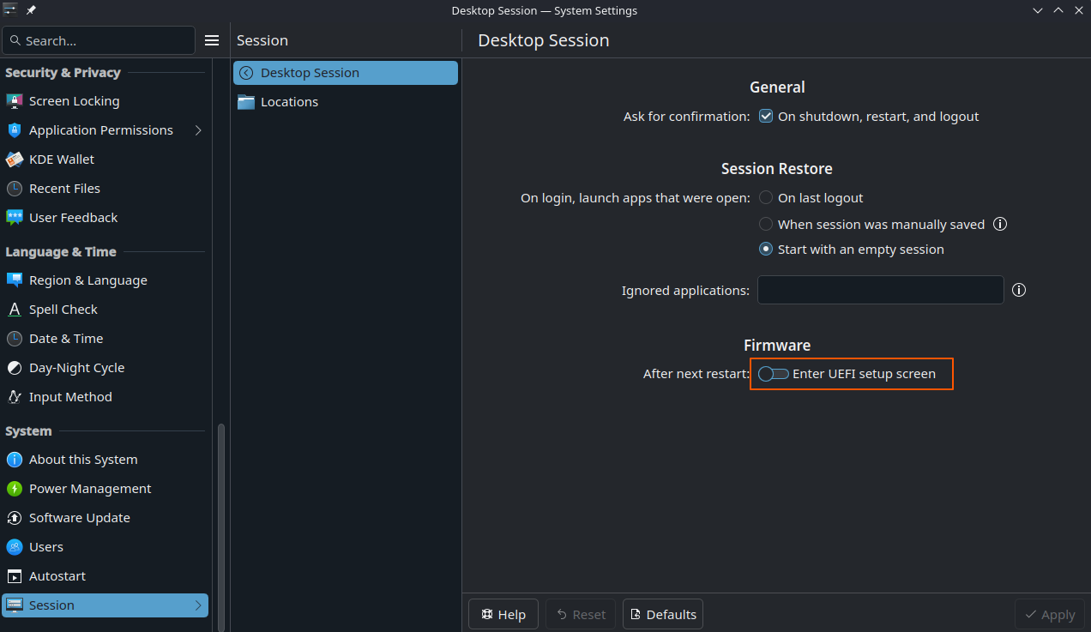Click the hamburger menu icon
The image size is (1091, 632).
tap(212, 40)
